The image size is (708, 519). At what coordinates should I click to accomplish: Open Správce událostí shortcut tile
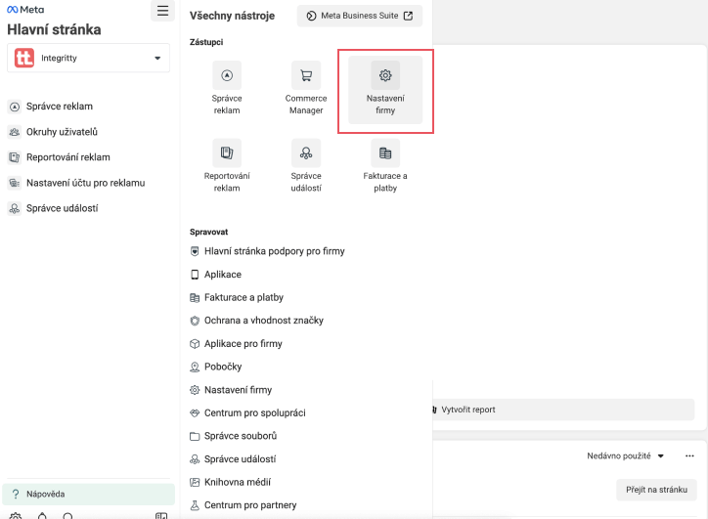tap(306, 166)
